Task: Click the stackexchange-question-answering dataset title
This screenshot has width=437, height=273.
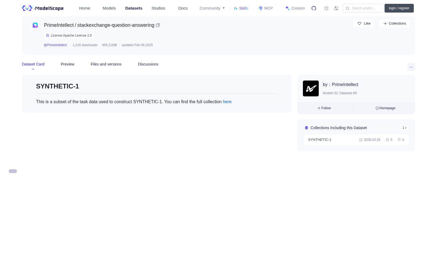Action: 116,25
